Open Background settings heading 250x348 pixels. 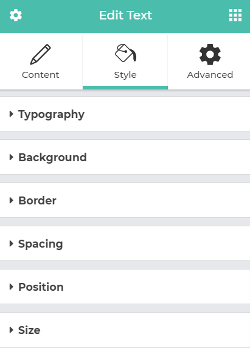tap(52, 158)
